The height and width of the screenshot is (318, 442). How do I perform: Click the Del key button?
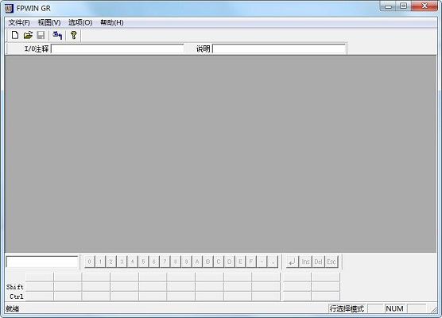[x=318, y=262]
